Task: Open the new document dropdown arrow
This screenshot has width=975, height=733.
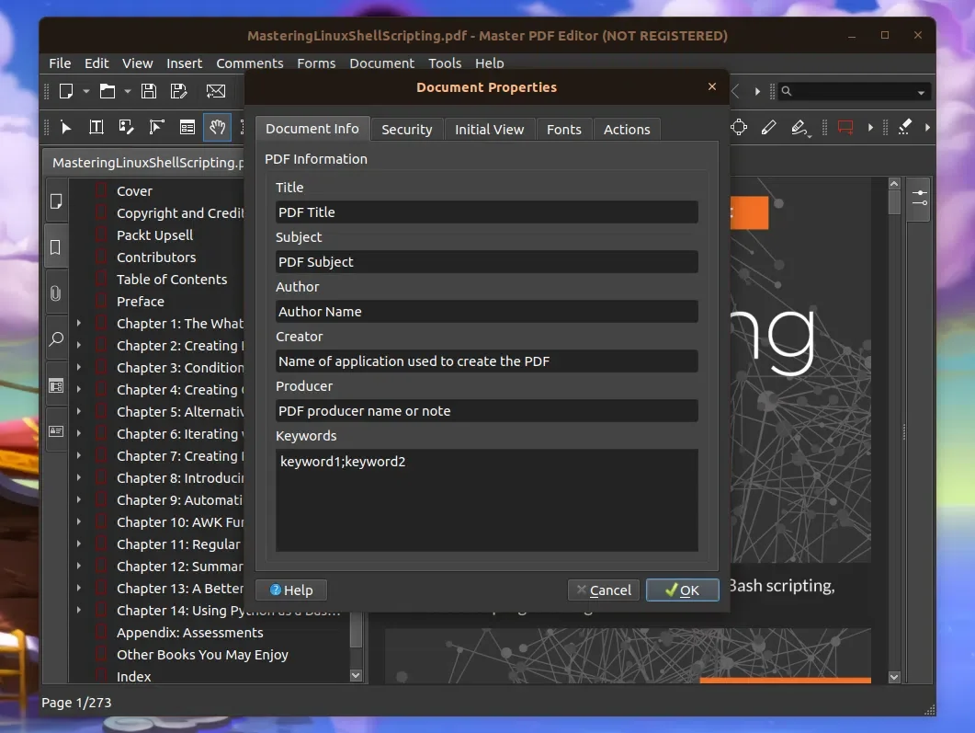Action: [x=86, y=92]
